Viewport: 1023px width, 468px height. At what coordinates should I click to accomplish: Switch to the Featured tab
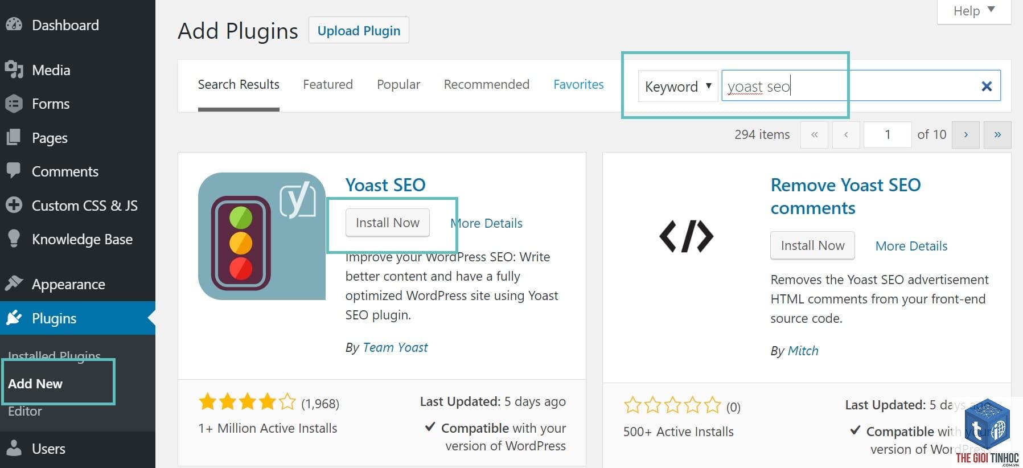[328, 84]
